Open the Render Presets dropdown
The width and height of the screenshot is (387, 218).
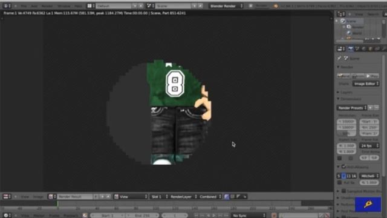coord(352,108)
